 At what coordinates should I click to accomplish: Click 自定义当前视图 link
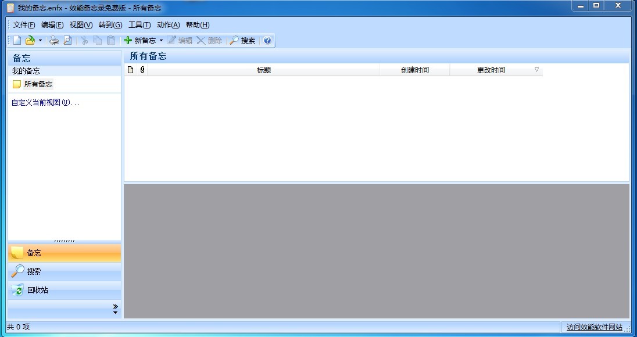click(45, 102)
